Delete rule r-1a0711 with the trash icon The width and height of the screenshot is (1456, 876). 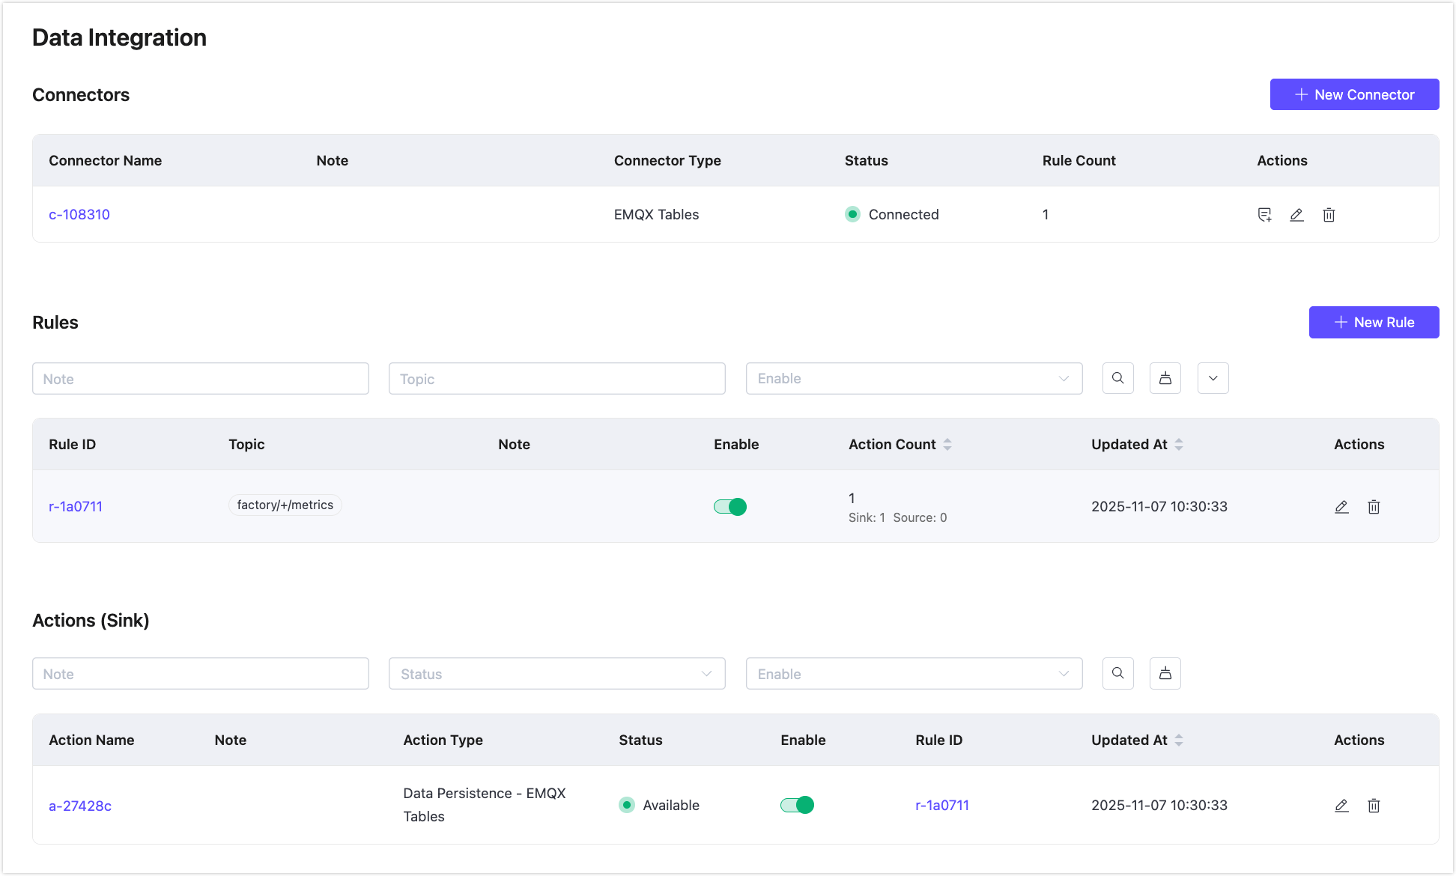click(1374, 507)
